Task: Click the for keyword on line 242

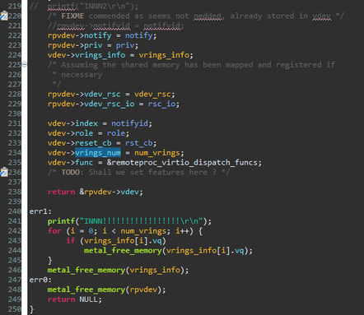Action: (x=54, y=231)
